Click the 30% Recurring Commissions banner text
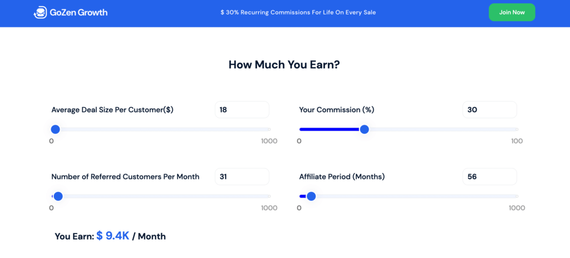Viewport: 570px width, 258px height. 298,12
